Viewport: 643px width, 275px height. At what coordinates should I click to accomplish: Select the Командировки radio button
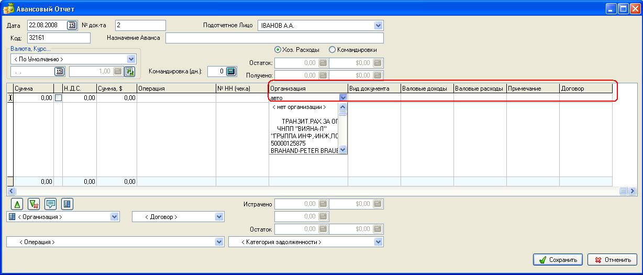(332, 50)
